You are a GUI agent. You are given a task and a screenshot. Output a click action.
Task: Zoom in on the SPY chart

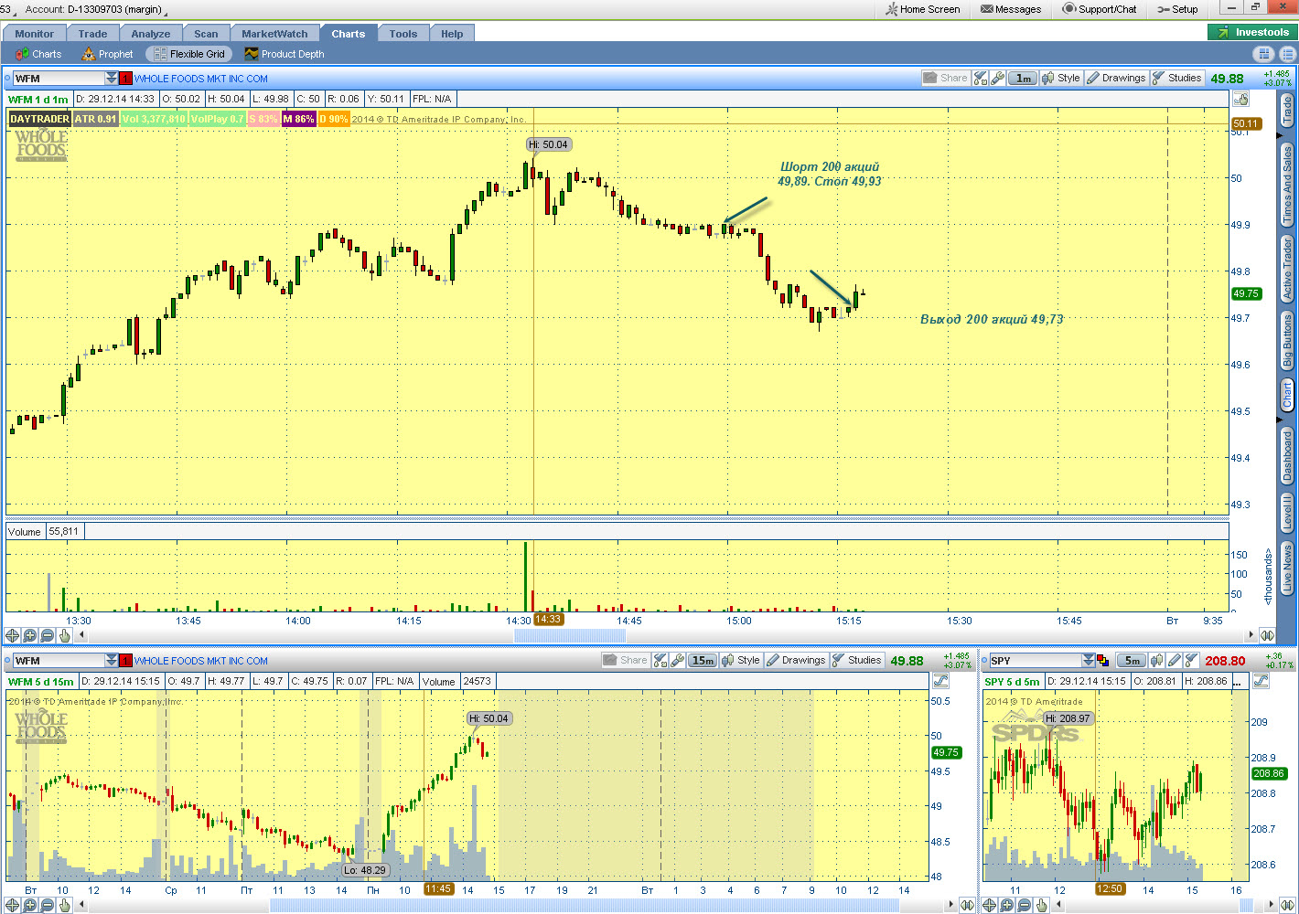pyautogui.click(x=1007, y=906)
